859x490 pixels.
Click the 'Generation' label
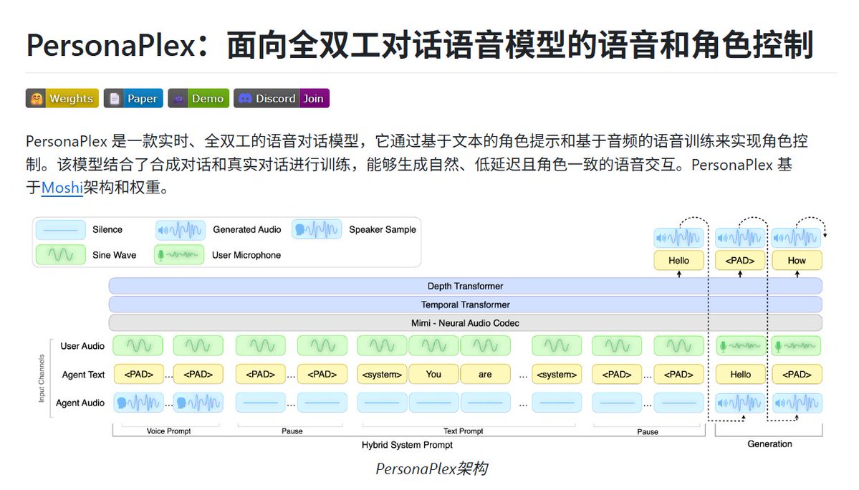click(x=769, y=444)
